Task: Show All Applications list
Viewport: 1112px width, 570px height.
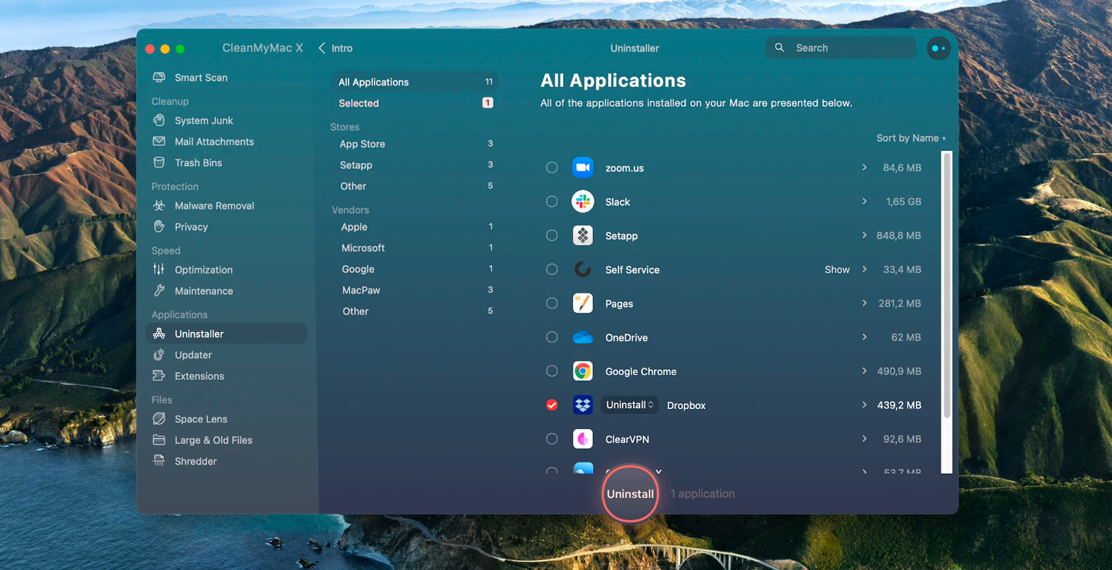Action: click(x=415, y=82)
